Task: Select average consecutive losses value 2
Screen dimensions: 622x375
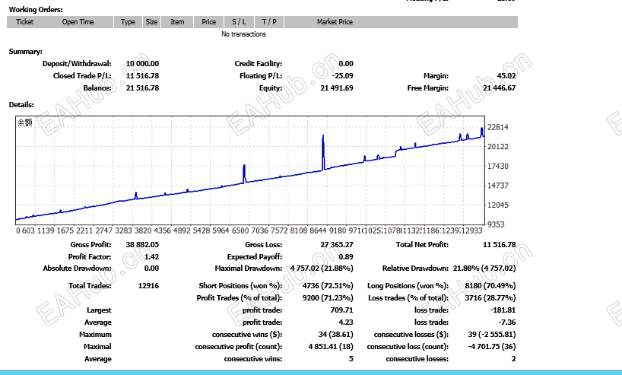Action: point(514,359)
